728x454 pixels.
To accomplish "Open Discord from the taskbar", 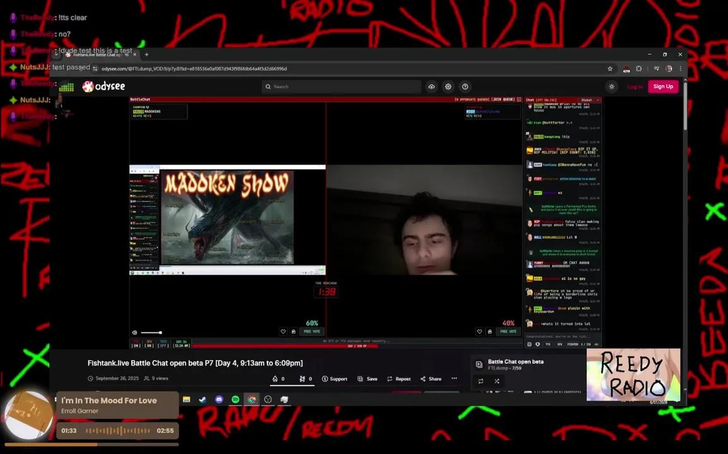I will pyautogui.click(x=219, y=399).
